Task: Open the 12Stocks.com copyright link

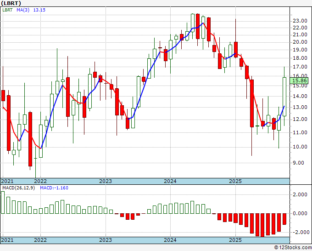Action: [x=293, y=248]
